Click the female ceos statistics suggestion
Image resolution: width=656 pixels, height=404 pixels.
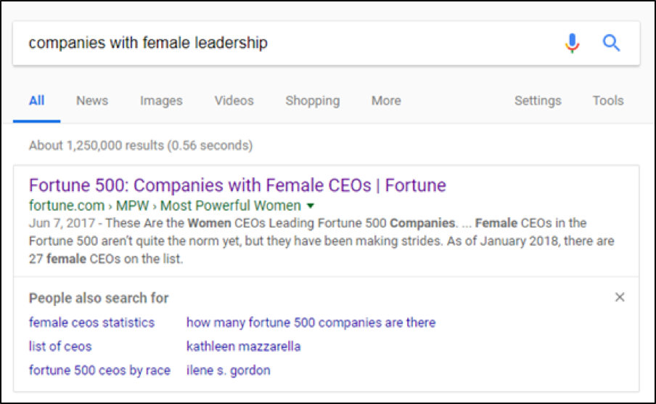(x=91, y=323)
